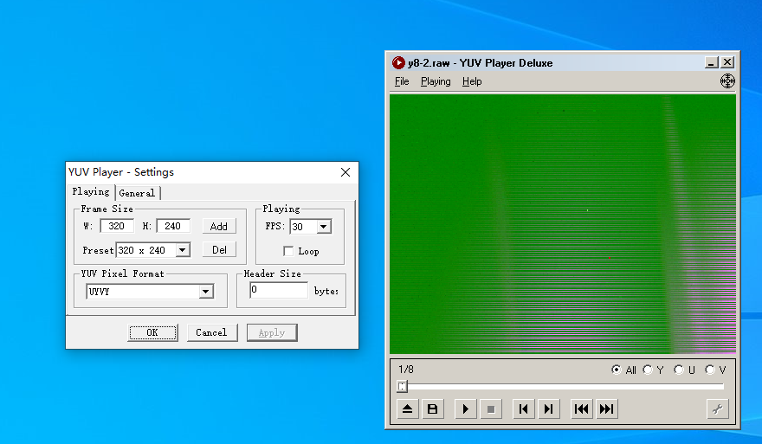Click the Add preset button

click(219, 226)
